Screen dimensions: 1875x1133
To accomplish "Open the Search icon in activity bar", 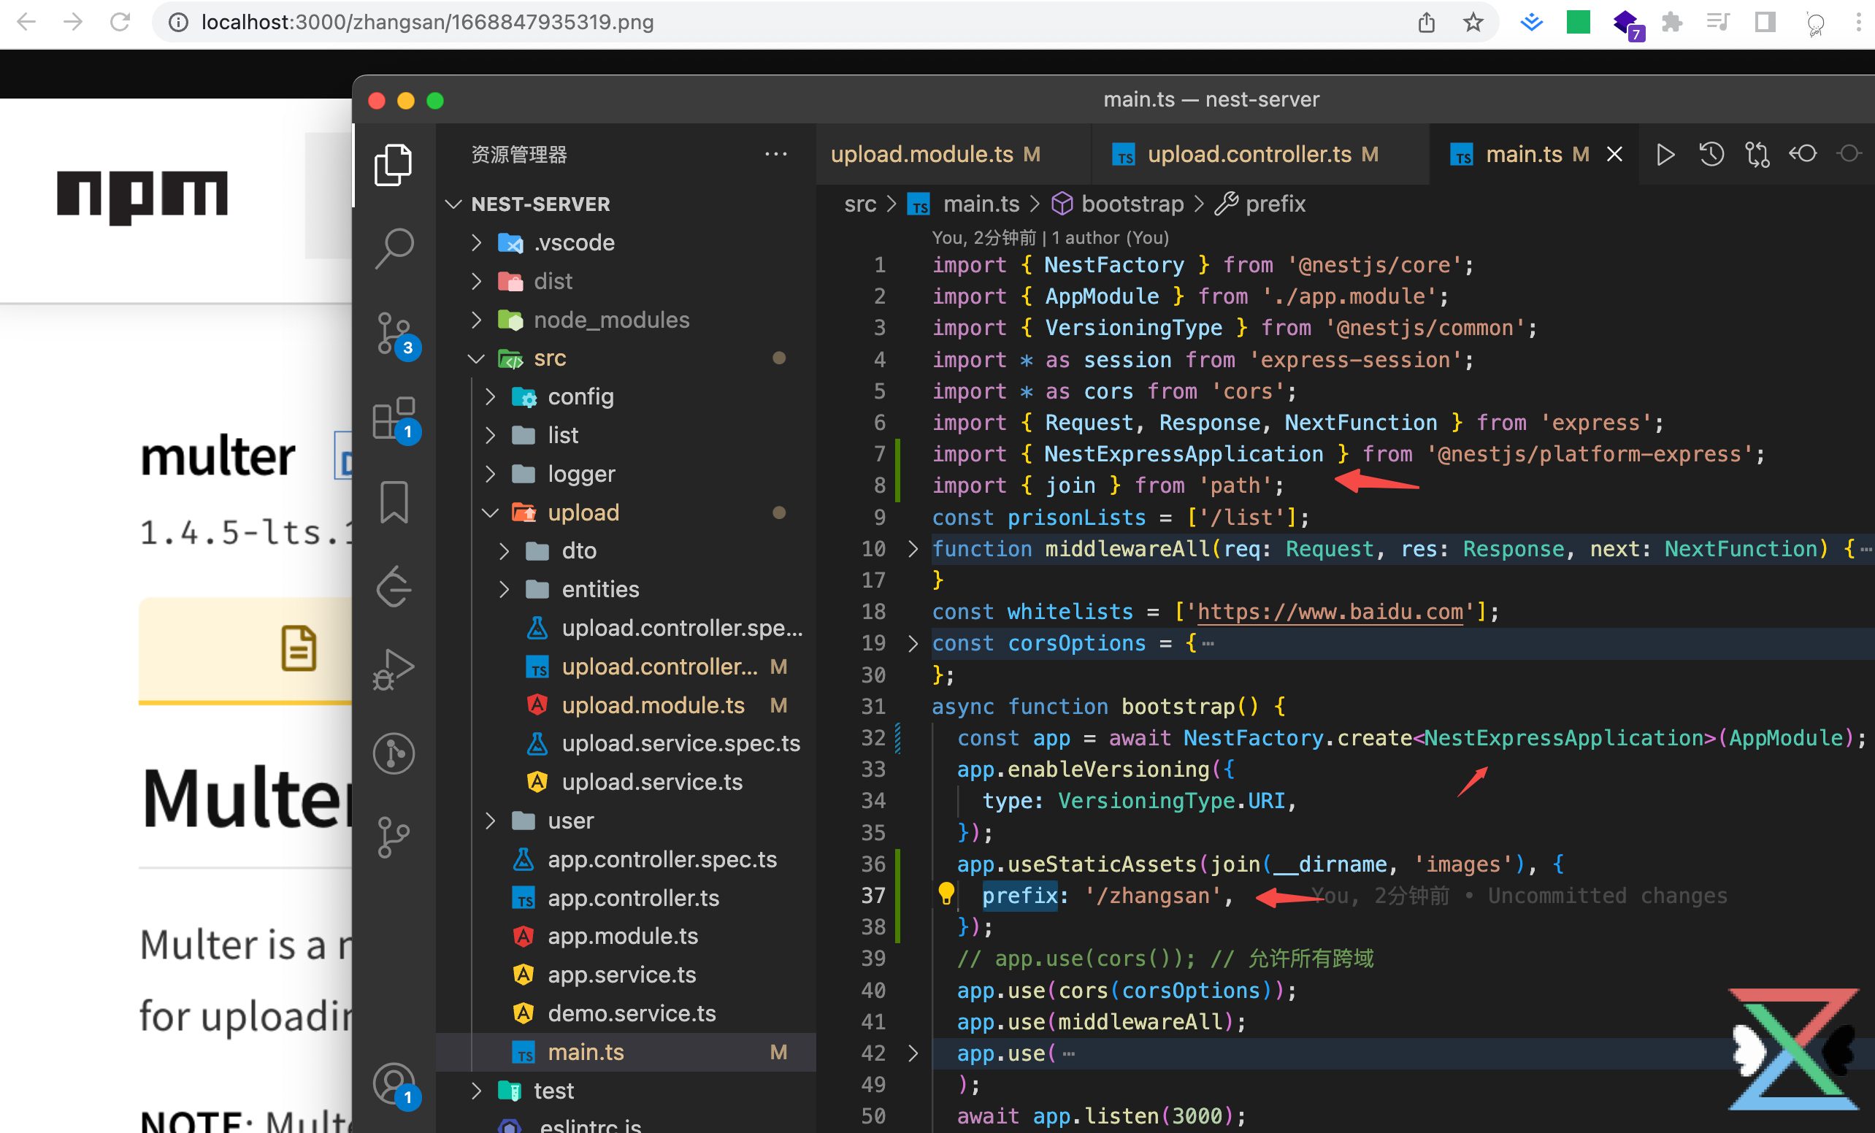I will click(x=394, y=248).
